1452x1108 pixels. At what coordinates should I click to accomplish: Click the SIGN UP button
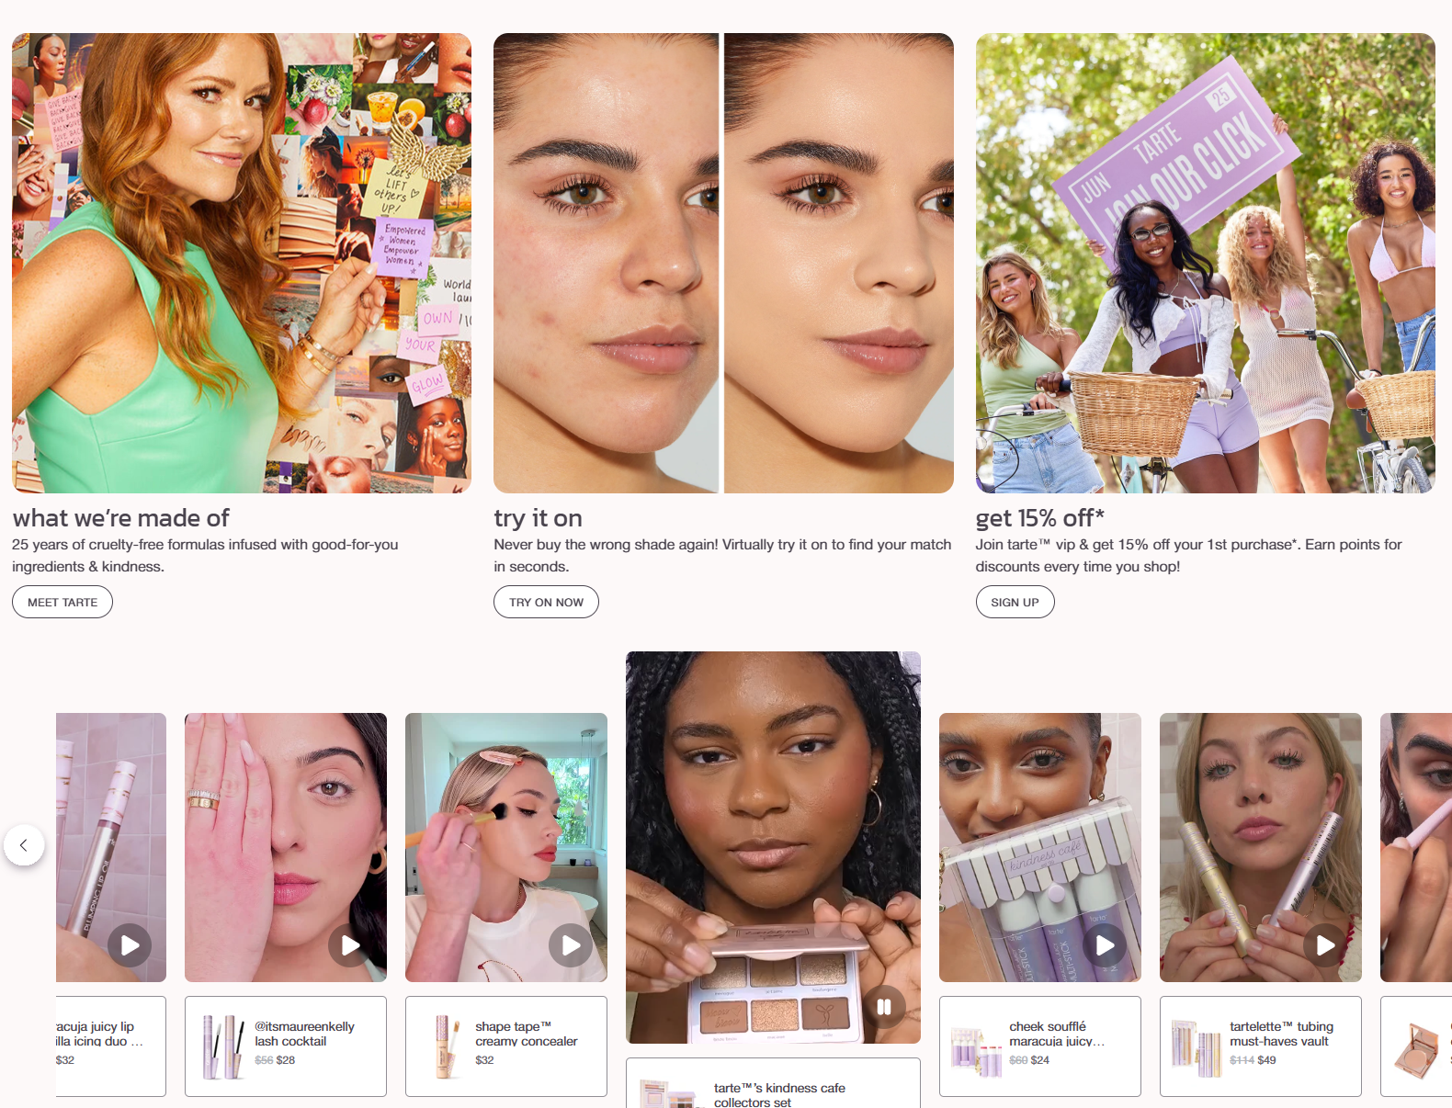coord(1015,602)
